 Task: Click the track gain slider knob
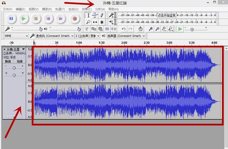tap(14, 68)
